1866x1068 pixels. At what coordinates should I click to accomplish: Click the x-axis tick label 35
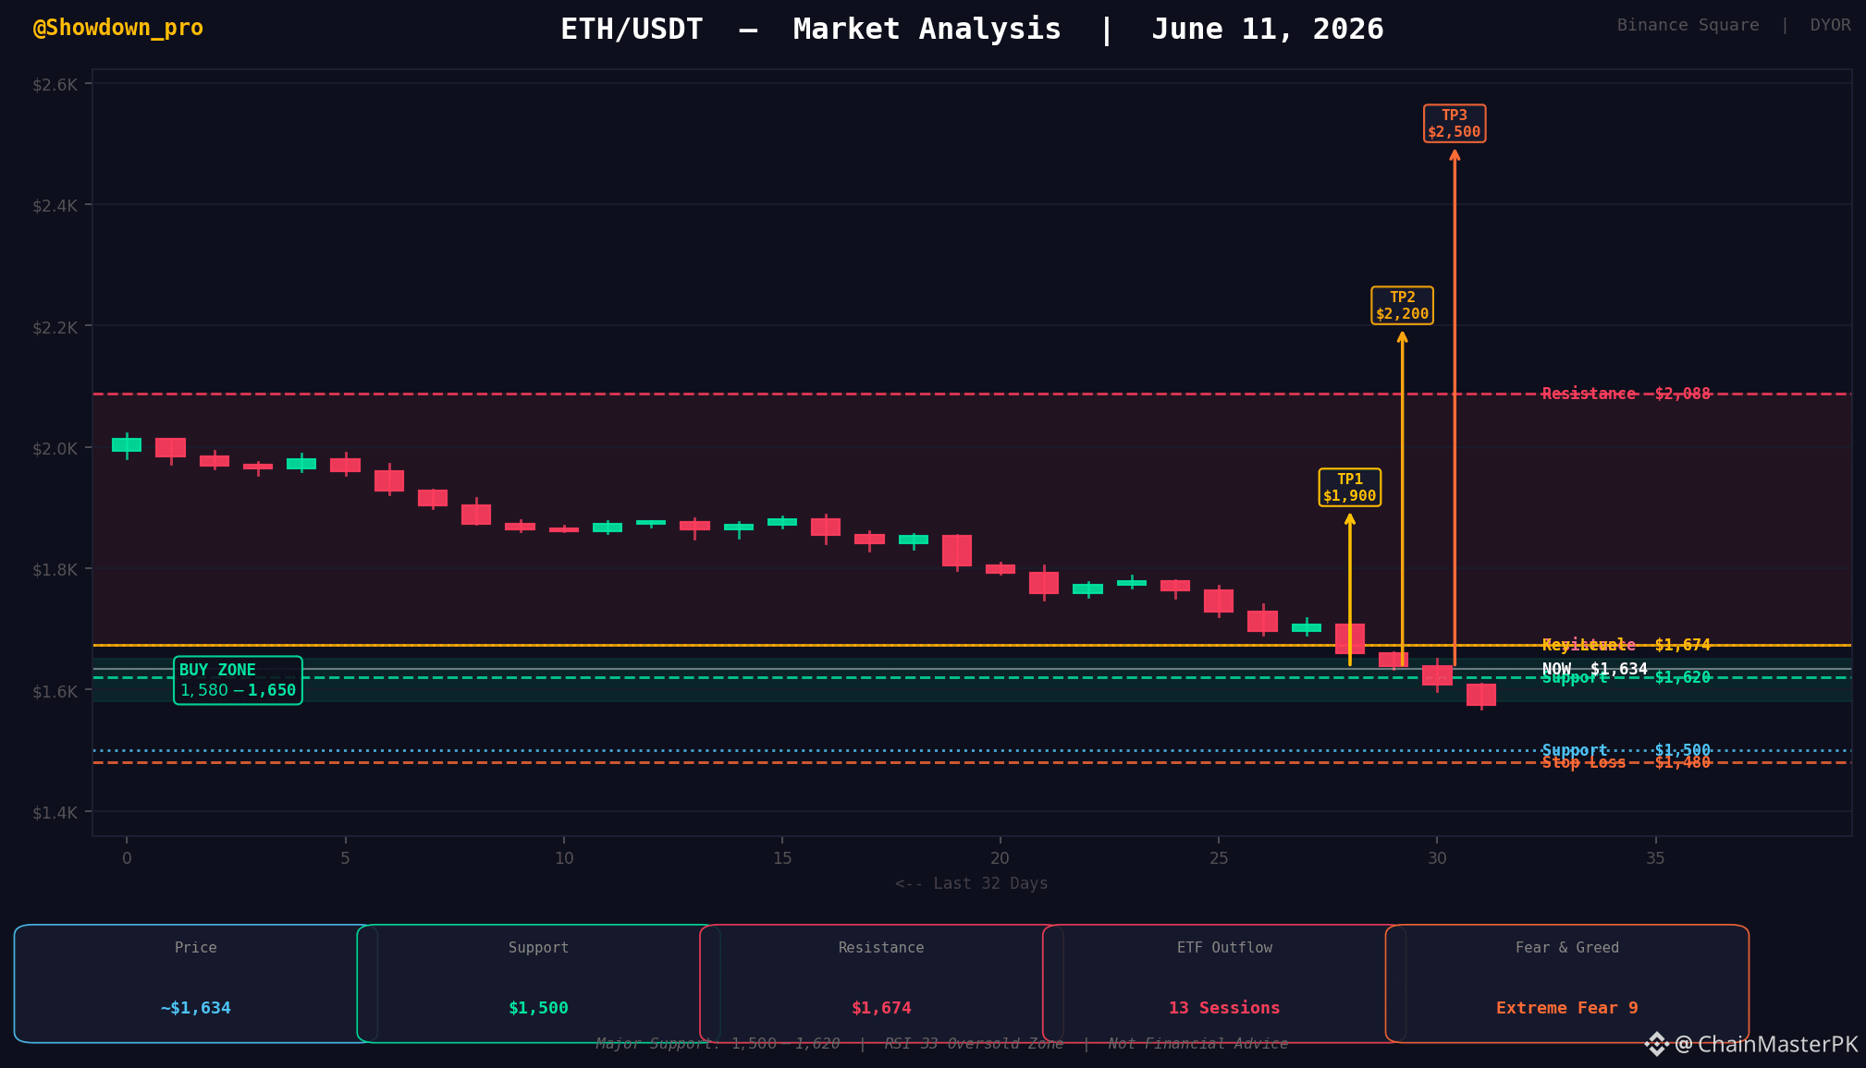point(1655,858)
